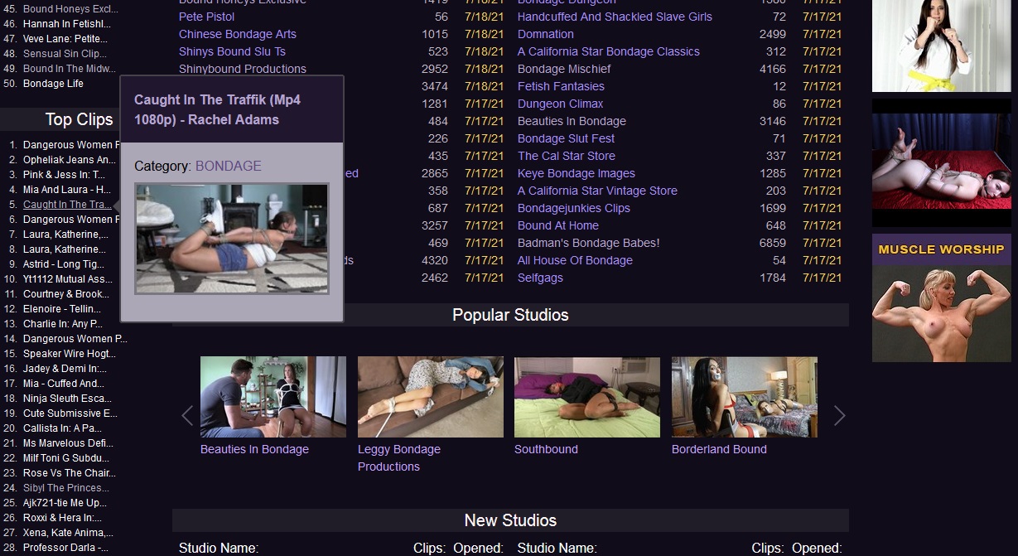
Task: Open Domnation studio link
Action: 546,34
